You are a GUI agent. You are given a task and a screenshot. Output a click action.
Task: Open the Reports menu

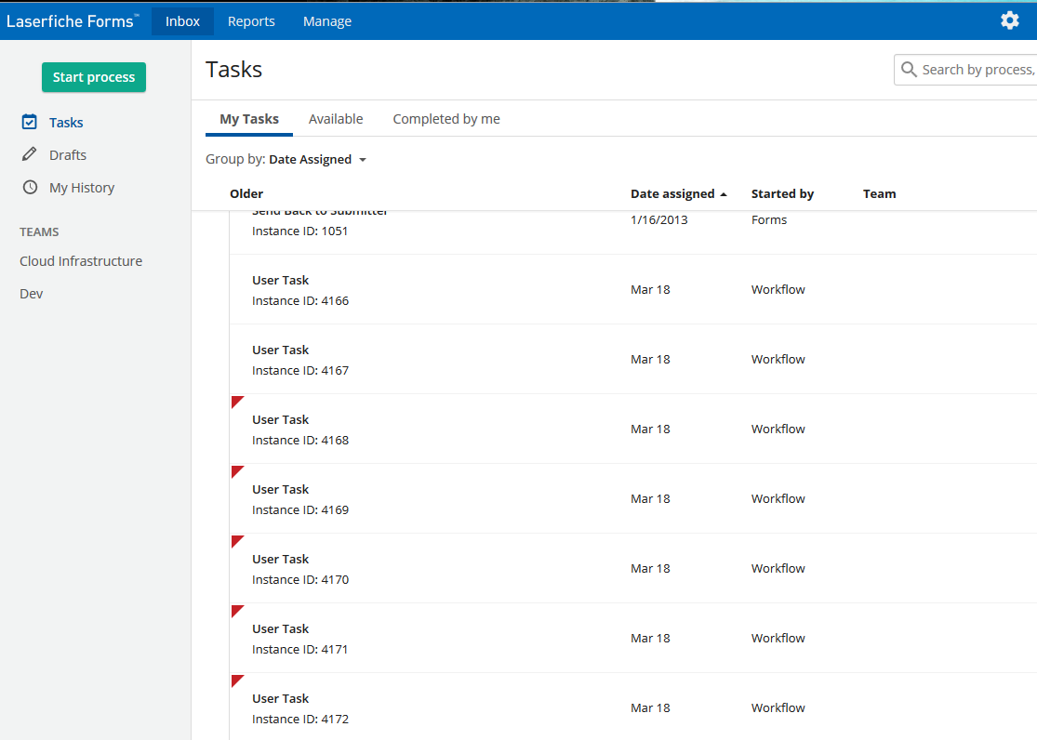click(x=251, y=21)
